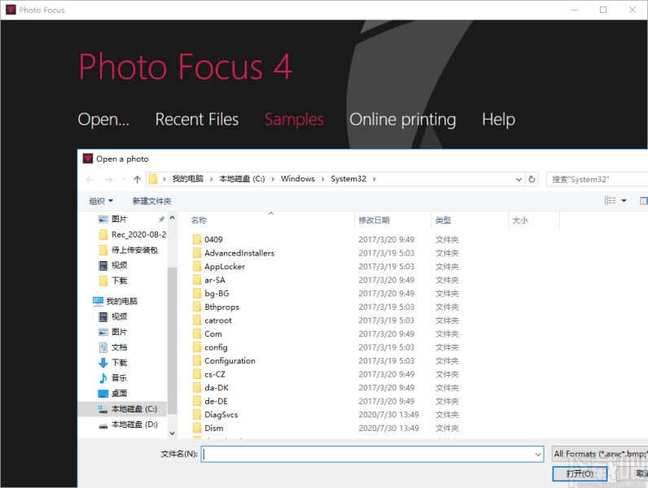The height and width of the screenshot is (488, 648).
Task: Go up one folder level arrow
Action: [x=138, y=179]
